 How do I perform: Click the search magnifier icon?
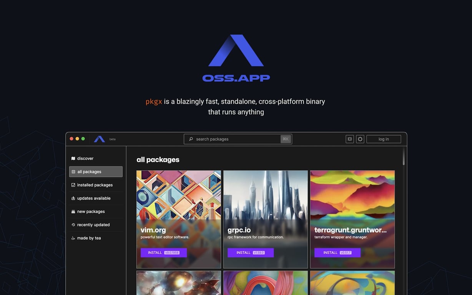pyautogui.click(x=191, y=139)
